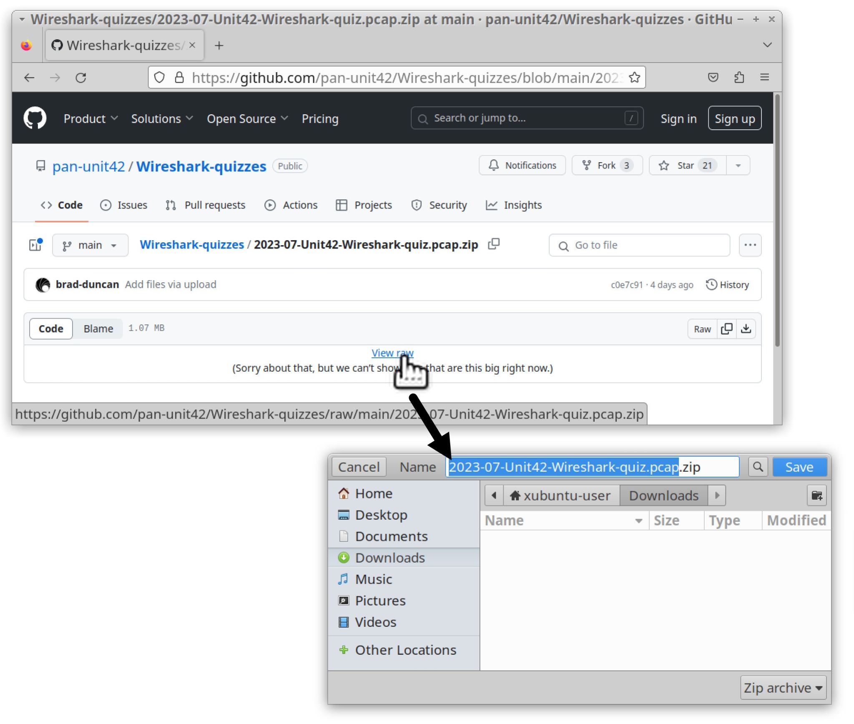Viewport: 854px width, 724px height.
Task: Open the Solutions dropdown menu
Action: coord(162,118)
